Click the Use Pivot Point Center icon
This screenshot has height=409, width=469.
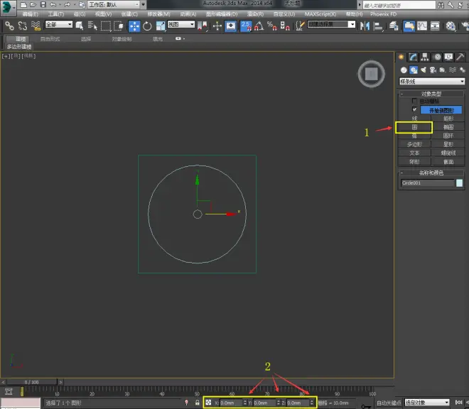[203, 26]
